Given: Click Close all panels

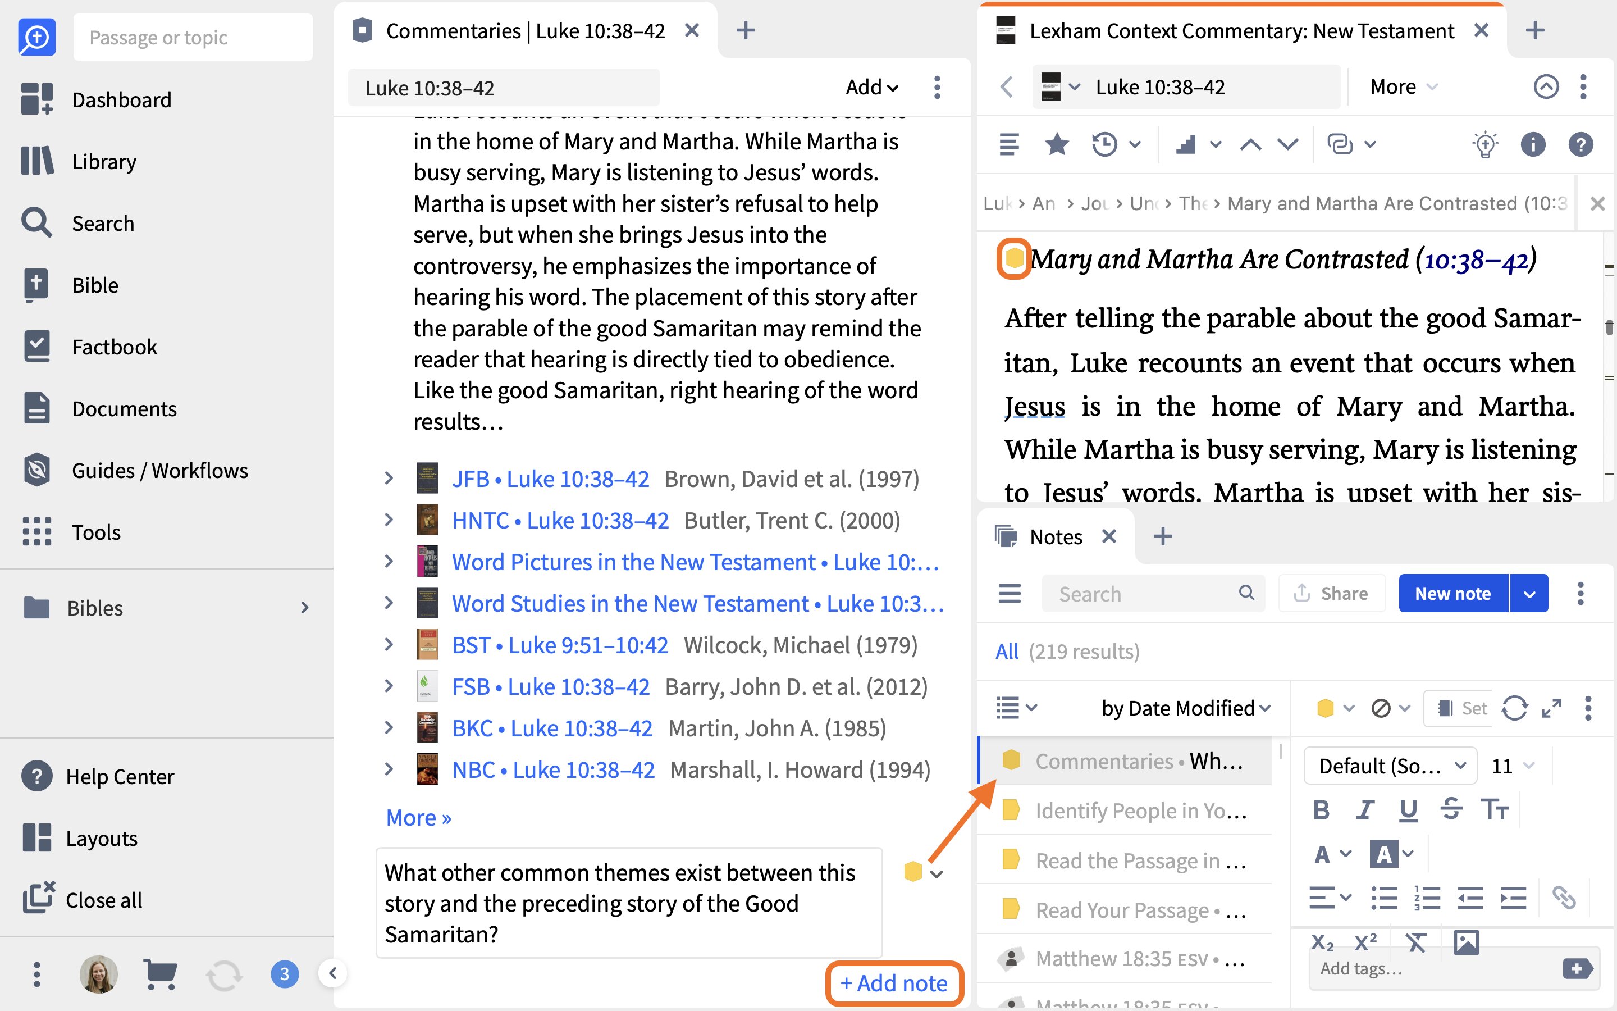Looking at the screenshot, I should pos(82,899).
